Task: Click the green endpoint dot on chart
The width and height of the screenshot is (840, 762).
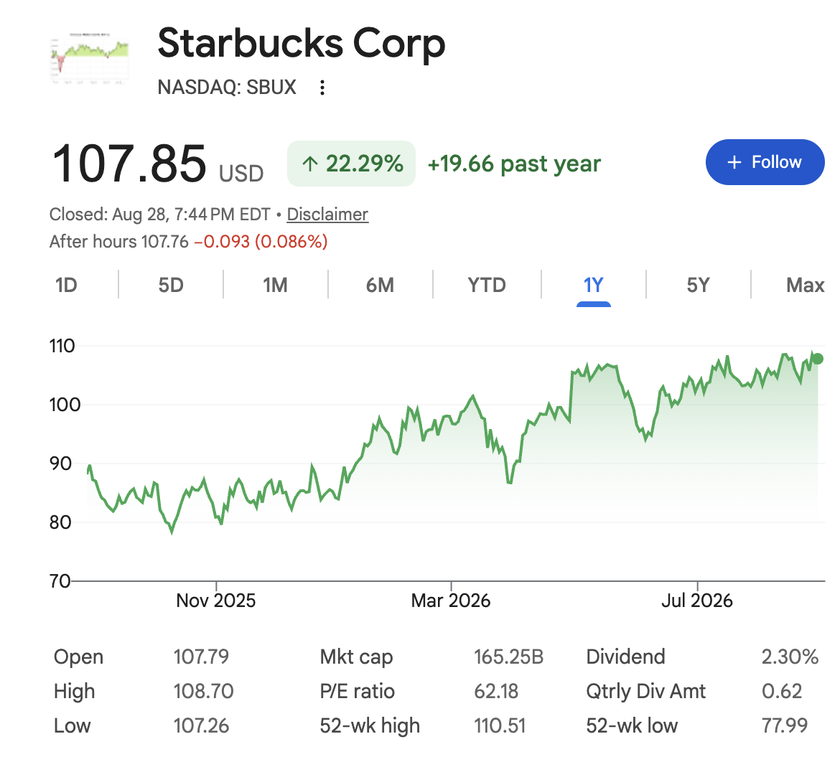Action: tap(818, 359)
